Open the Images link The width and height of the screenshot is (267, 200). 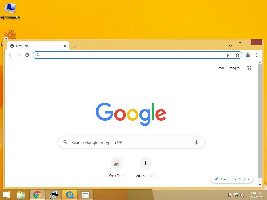(234, 68)
